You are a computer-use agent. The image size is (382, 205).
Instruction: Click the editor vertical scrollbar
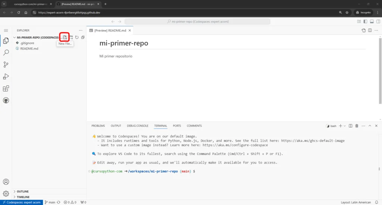(380, 70)
